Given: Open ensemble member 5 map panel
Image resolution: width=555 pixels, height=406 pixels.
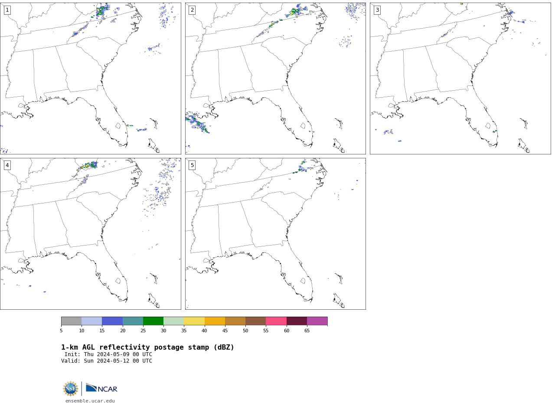Looking at the screenshot, I should (275, 234).
